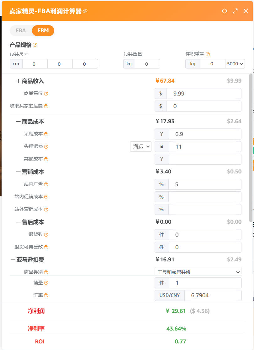Viewport: 254px width, 350px height.
Task: Open help icon next to 收取买家的运费
Action: coord(46,106)
